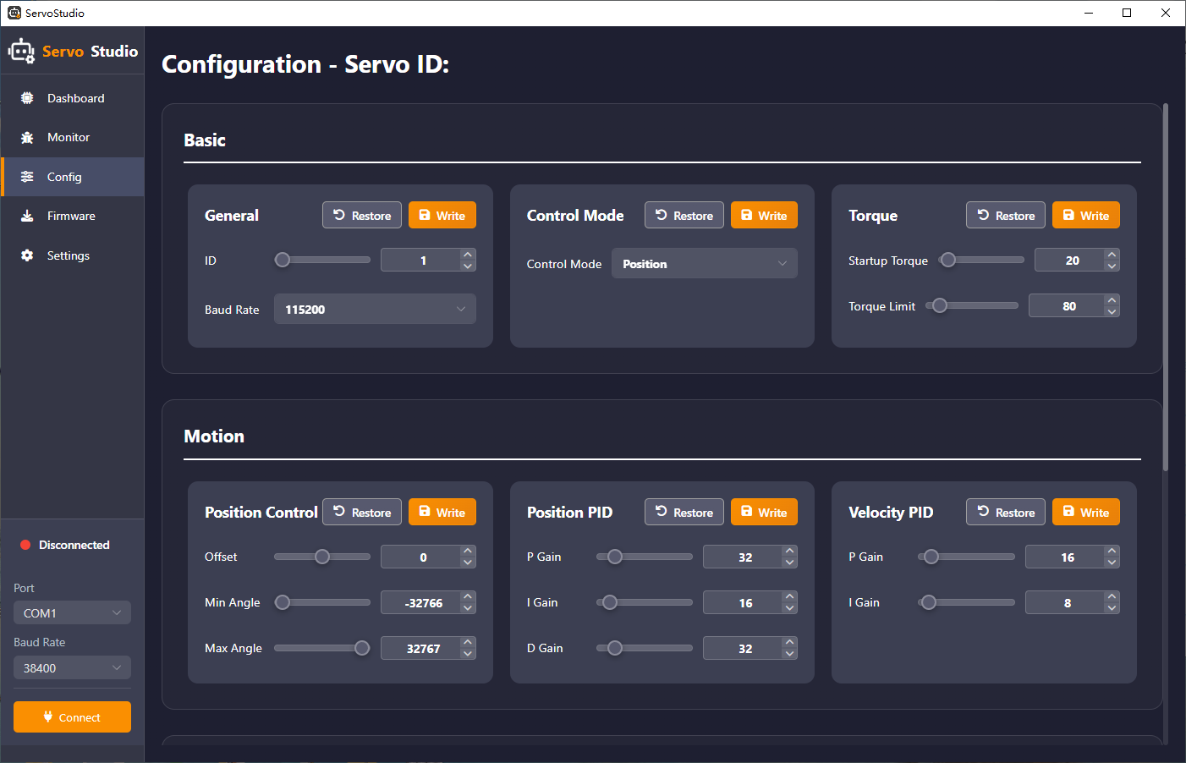Click the Offset slider handle

(322, 557)
